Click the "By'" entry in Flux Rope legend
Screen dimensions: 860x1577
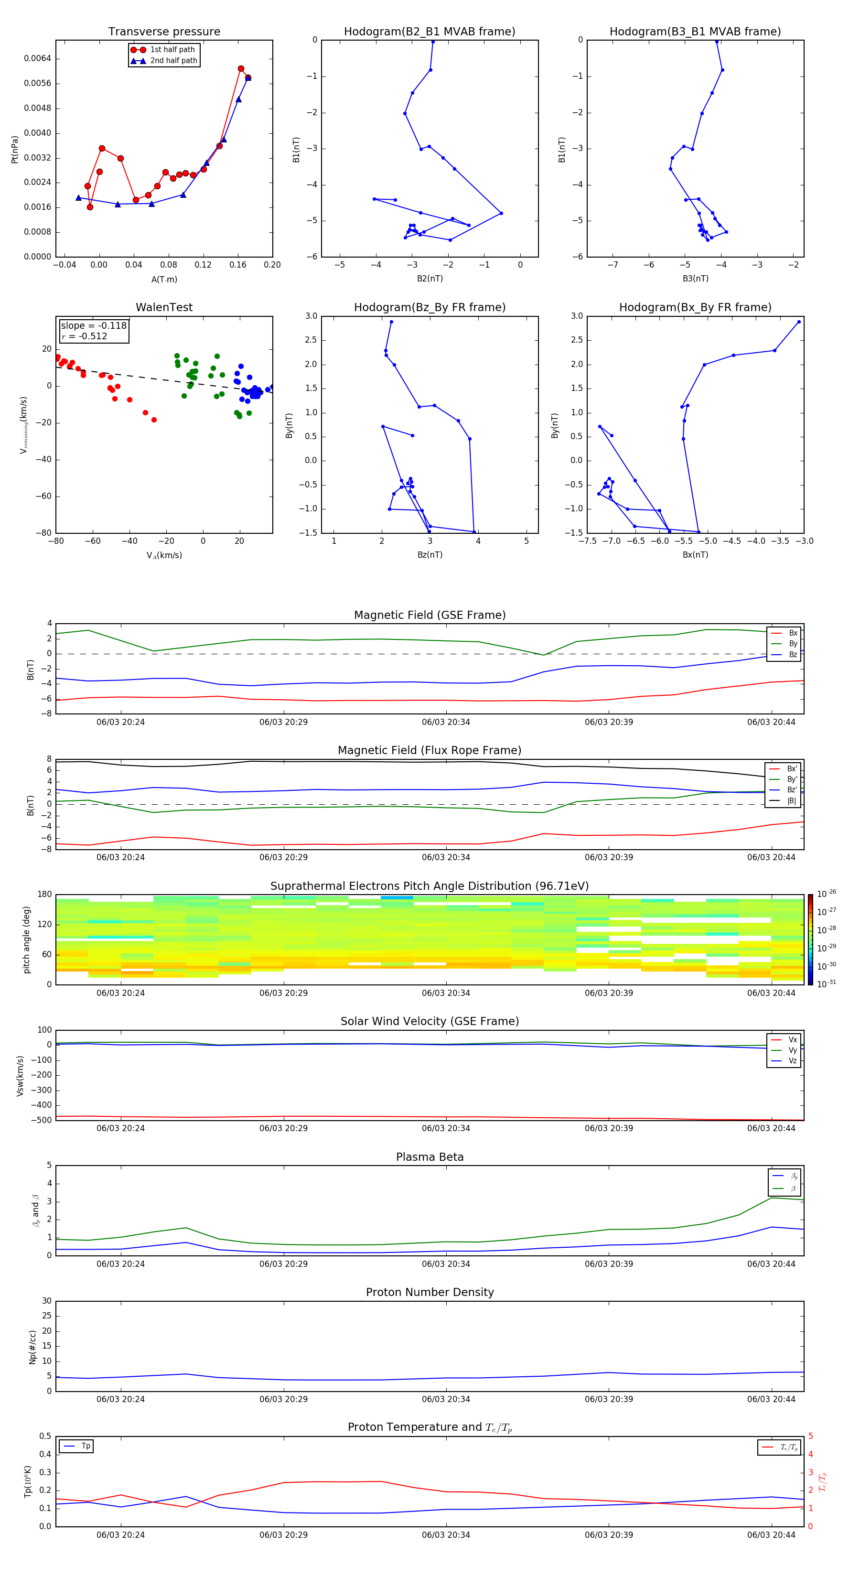coord(784,779)
